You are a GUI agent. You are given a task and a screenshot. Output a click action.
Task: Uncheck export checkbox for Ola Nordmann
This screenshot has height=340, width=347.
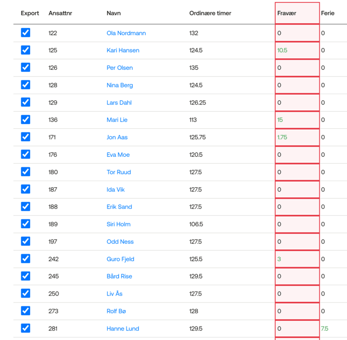click(x=25, y=33)
